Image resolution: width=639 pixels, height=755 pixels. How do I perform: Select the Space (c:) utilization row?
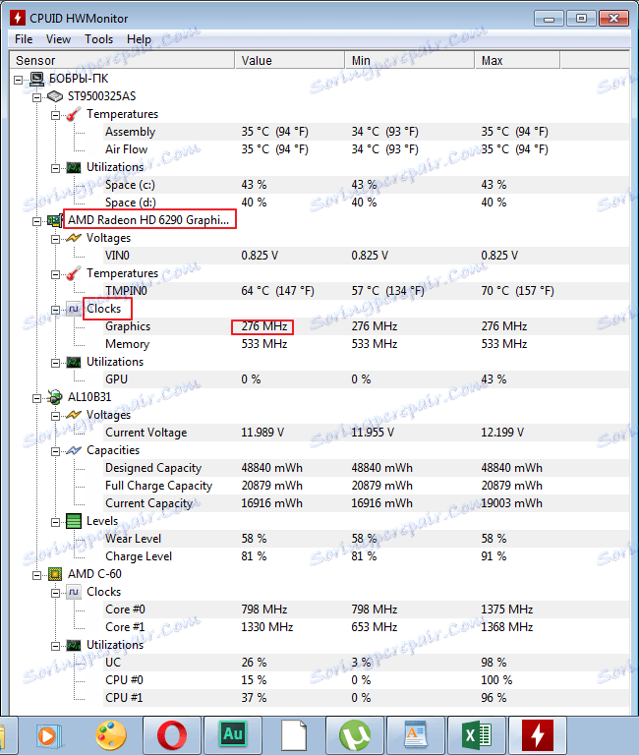coord(366,185)
